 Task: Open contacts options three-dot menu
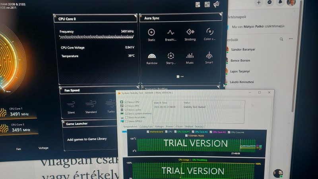[291, 39]
